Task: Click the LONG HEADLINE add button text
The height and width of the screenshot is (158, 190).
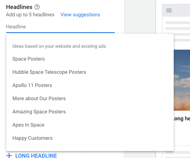Action: (36, 156)
